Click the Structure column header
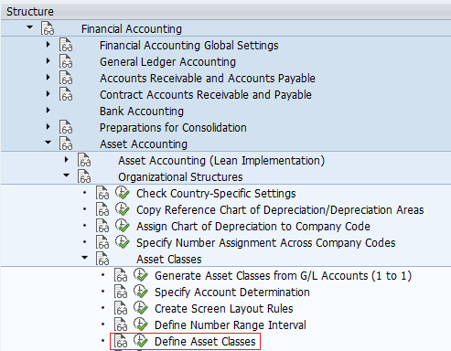Image resolution: width=451 pixels, height=351 pixels. pos(225,12)
